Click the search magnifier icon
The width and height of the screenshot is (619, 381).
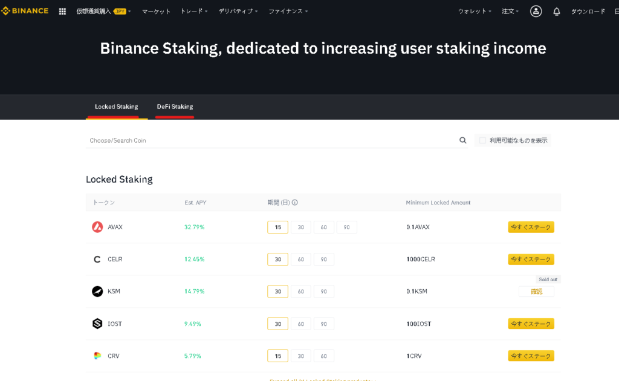coord(462,140)
